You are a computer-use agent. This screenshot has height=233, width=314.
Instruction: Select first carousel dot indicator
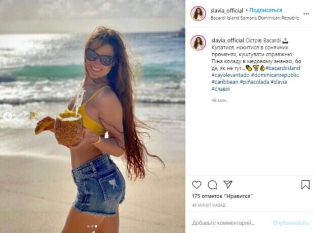[x=88, y=226]
